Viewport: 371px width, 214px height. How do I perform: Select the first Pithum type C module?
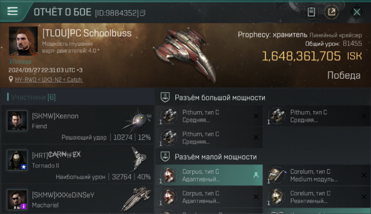(x=209, y=116)
